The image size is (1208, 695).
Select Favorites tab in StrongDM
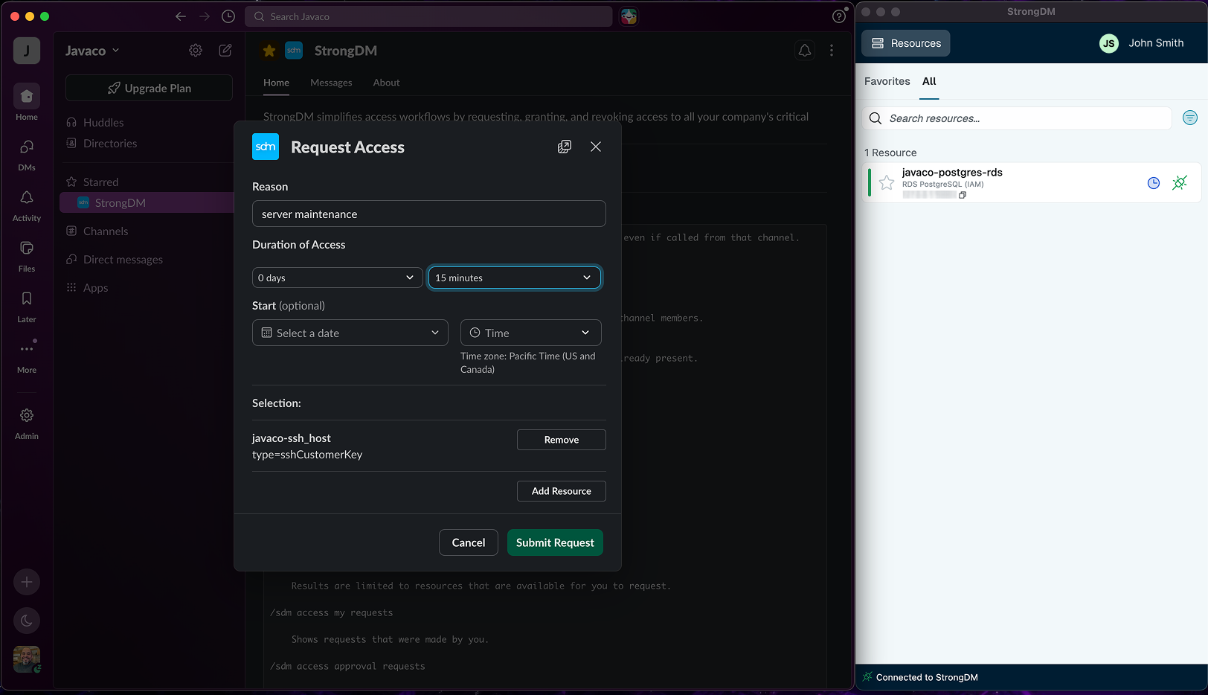pos(887,81)
